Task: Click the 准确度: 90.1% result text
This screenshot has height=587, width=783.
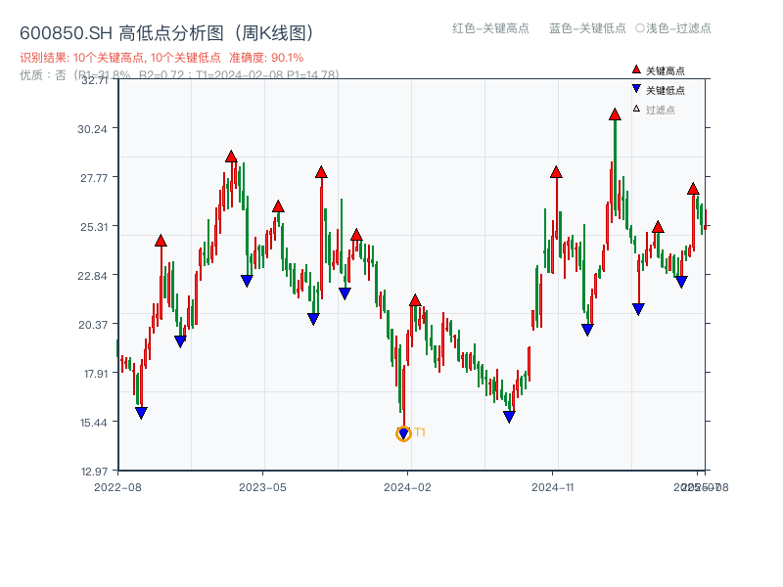Action: (266, 57)
